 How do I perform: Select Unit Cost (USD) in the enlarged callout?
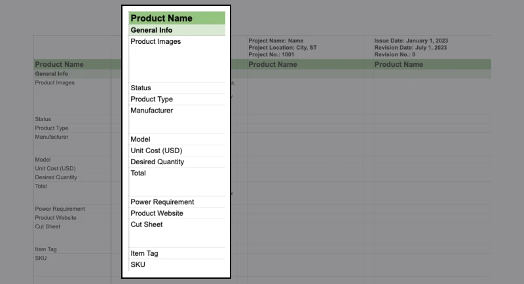point(156,151)
